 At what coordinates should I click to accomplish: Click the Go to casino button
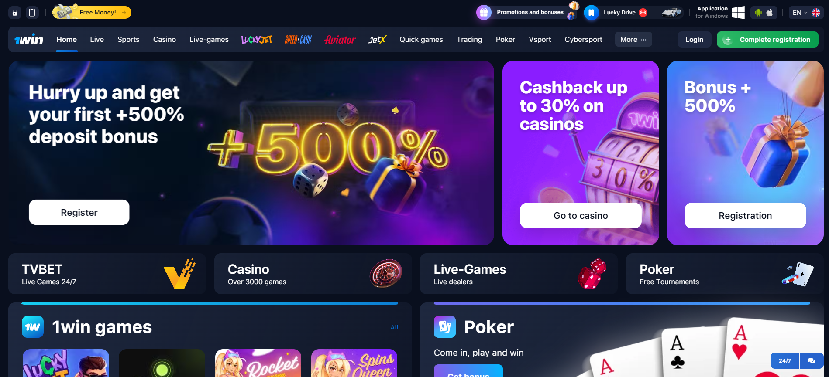pos(581,216)
